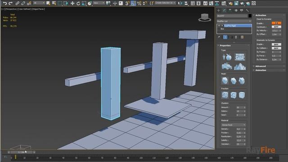This screenshot has width=288, height=162.
Task: Toggle the Window/Crossing selection icon
Action: tap(66, 3)
